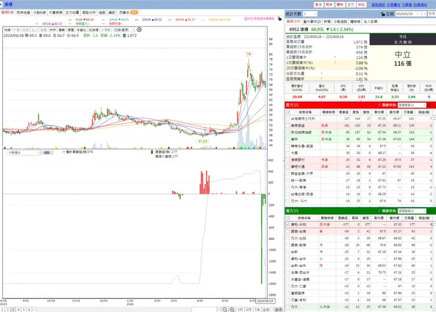Step date backward with first arrow
Screen dimensions: 436x312
pyautogui.click(x=417, y=14)
